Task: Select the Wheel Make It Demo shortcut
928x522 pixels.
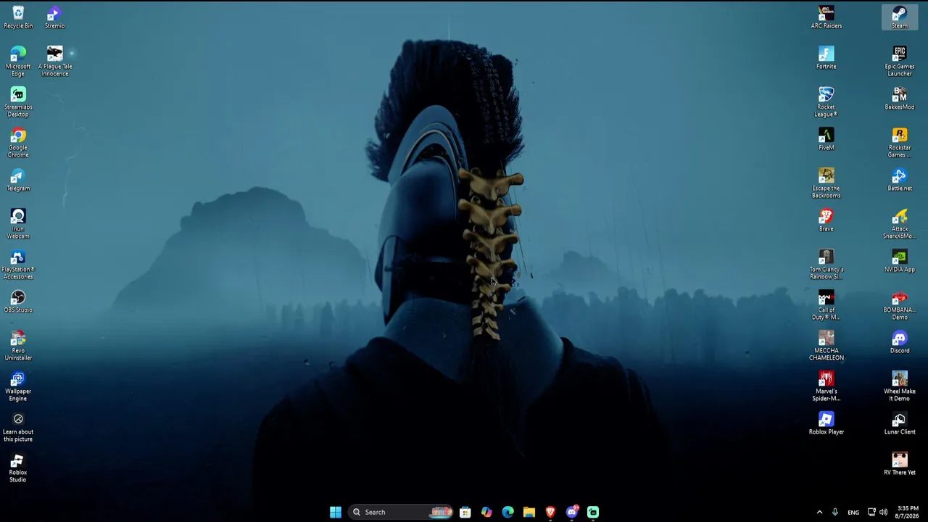Action: coord(900,386)
